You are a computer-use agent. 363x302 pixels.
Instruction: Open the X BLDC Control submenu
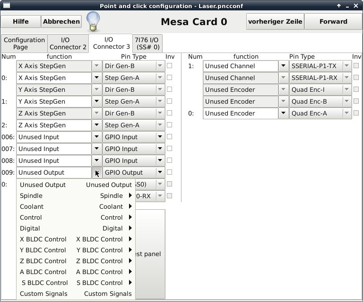click(76, 239)
